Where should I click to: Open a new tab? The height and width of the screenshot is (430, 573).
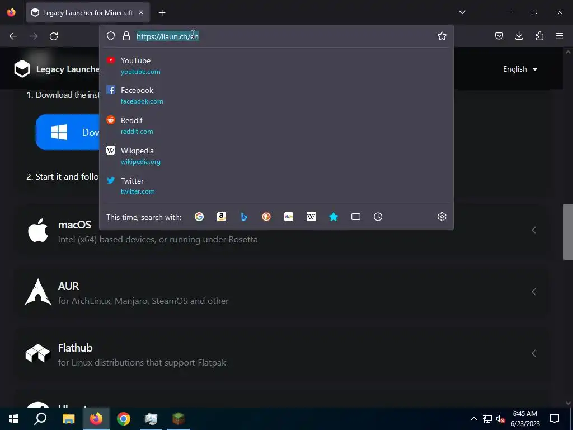click(162, 13)
